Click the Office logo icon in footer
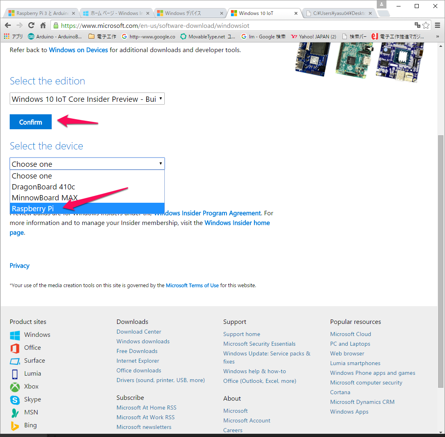 pyautogui.click(x=15, y=348)
